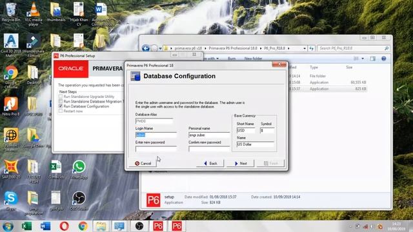Expand the 'primavera p6 v18' breadcrumb arrow

coord(206,48)
